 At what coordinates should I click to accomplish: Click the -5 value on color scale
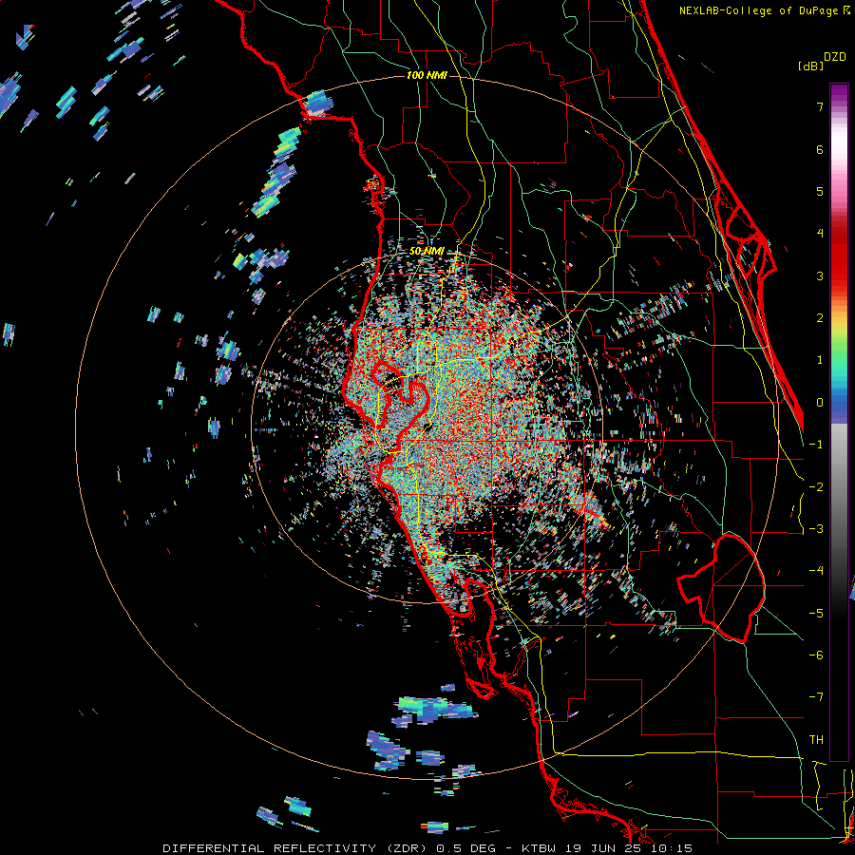click(x=816, y=614)
